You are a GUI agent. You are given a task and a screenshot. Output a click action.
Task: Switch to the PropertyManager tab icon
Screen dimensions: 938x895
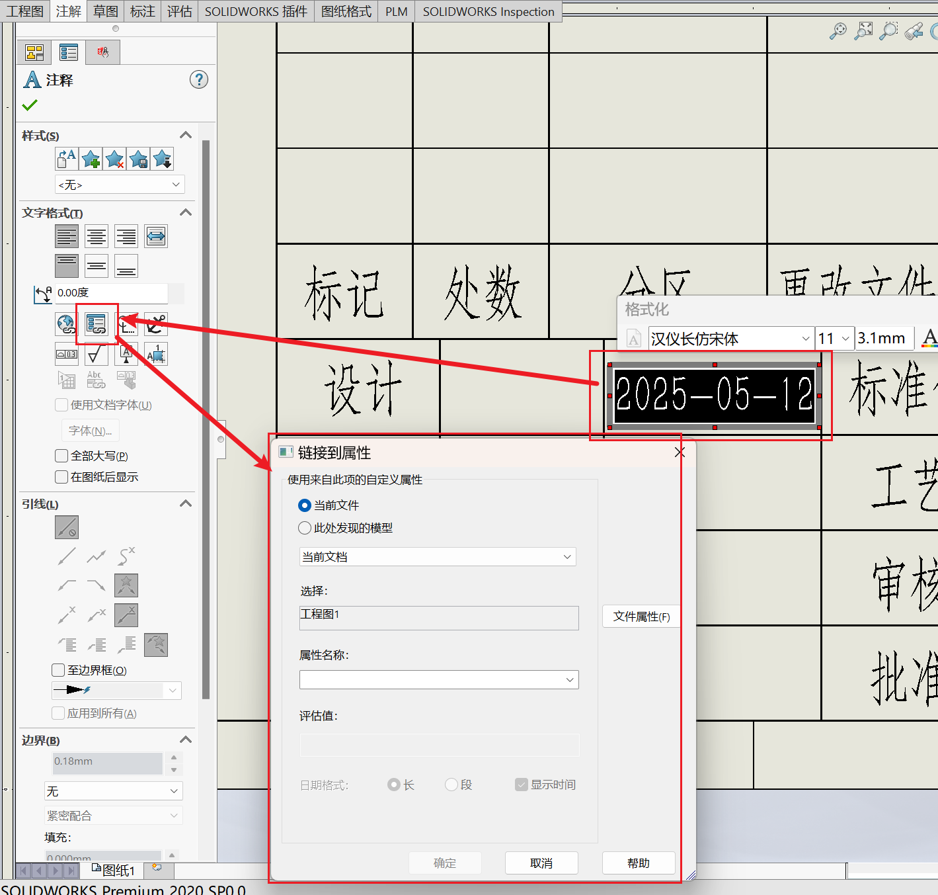pos(68,52)
